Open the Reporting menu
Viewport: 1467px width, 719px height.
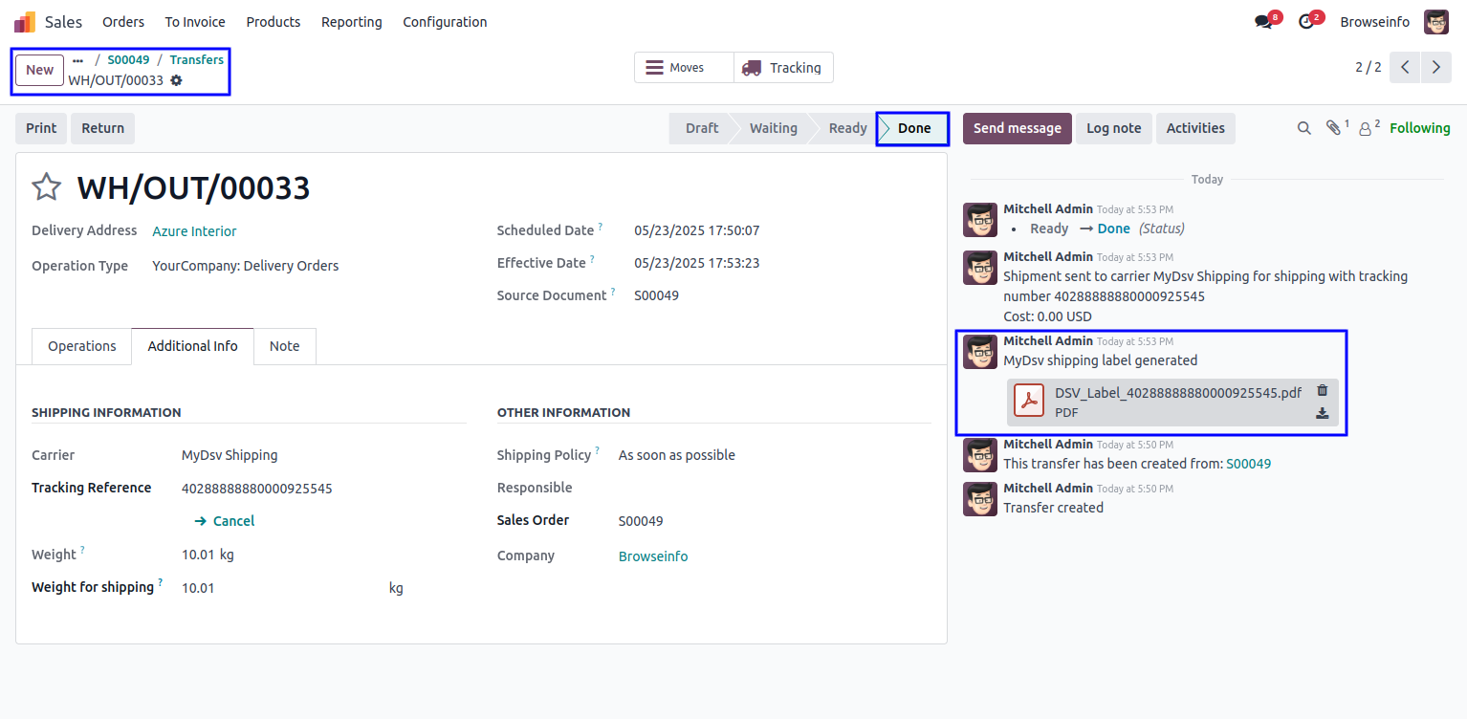click(x=351, y=22)
